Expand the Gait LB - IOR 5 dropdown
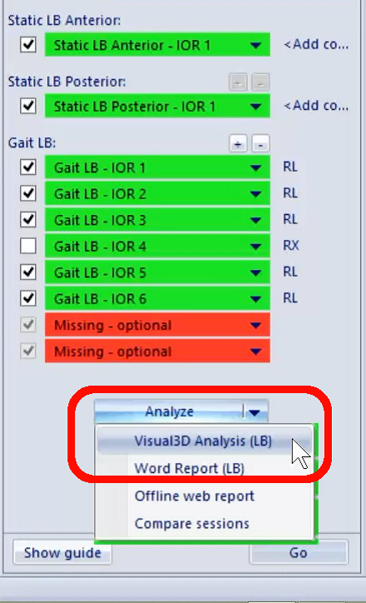The width and height of the screenshot is (366, 603). click(255, 272)
